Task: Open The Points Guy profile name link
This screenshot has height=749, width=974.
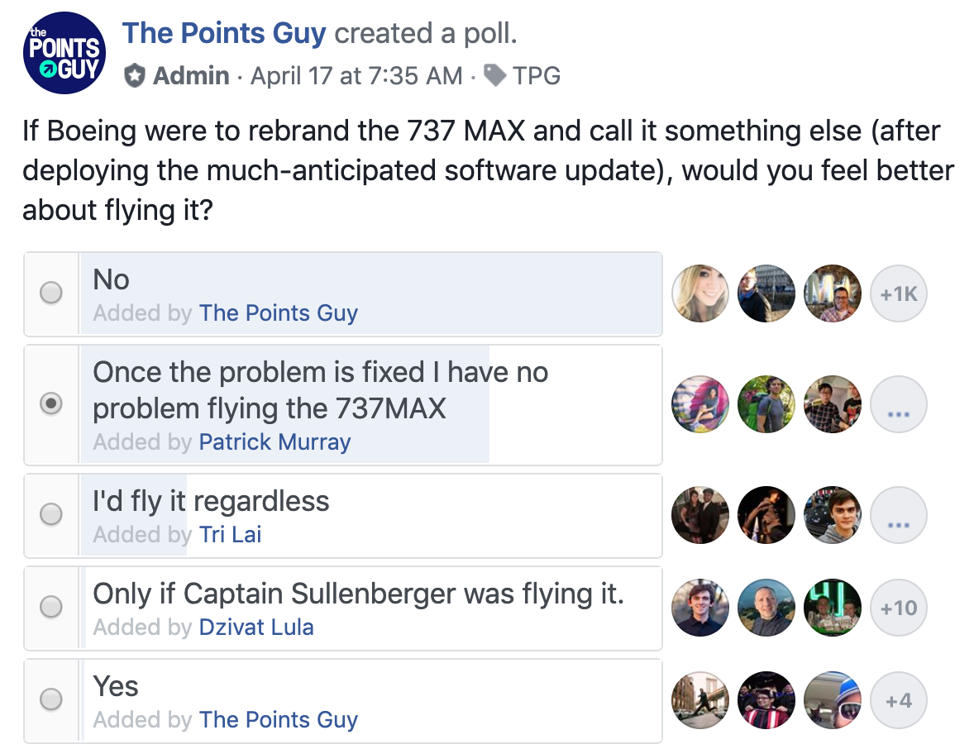Action: coord(225,34)
